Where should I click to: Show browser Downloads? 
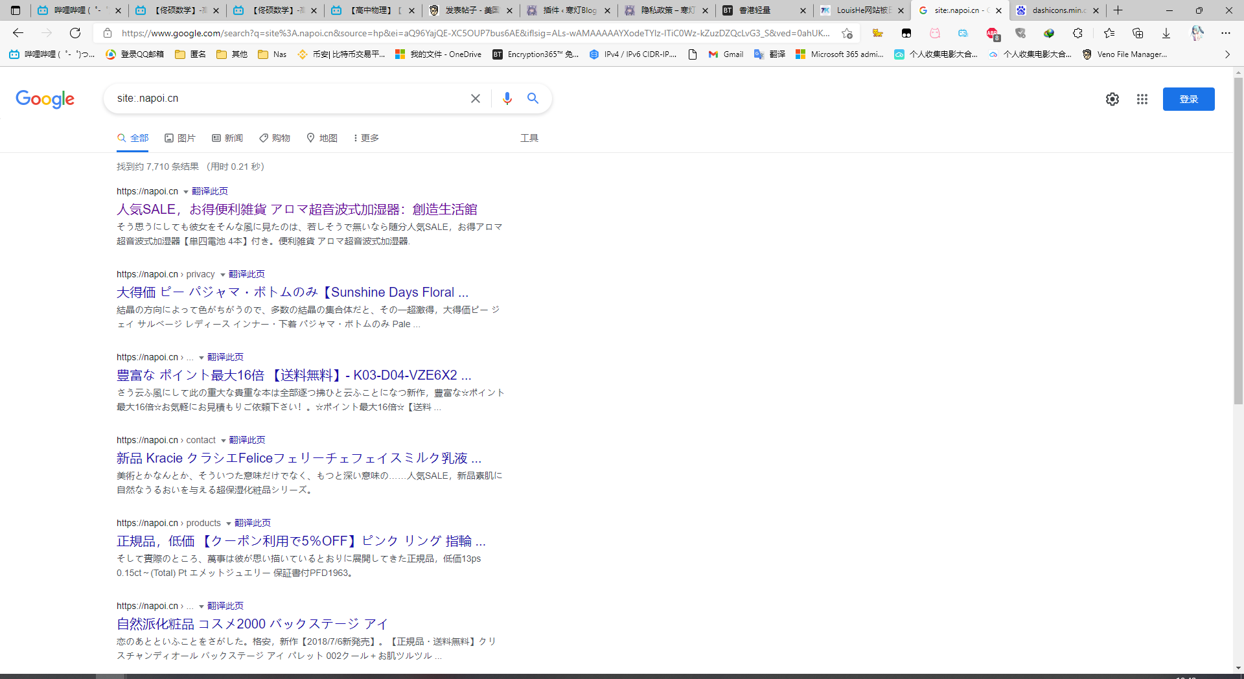pos(1166,33)
